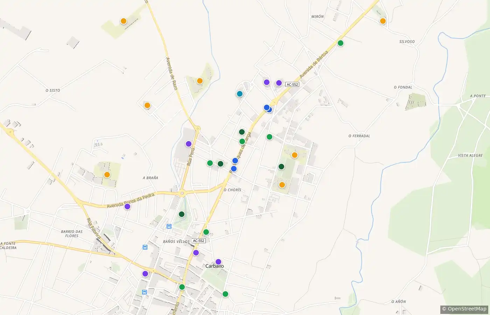Select the green marker near MIRÓN on Avenida de Bértoa
This screenshot has height=315, width=490.
point(341,43)
